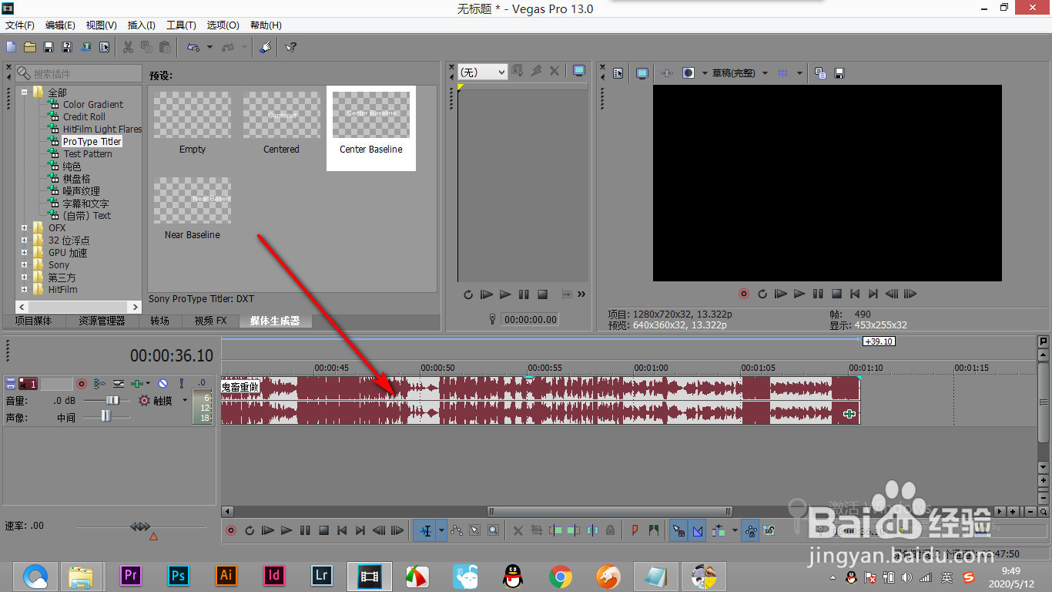The image size is (1052, 592).
Task: Toggle Automatic Crossfades button
Action: tap(698, 530)
